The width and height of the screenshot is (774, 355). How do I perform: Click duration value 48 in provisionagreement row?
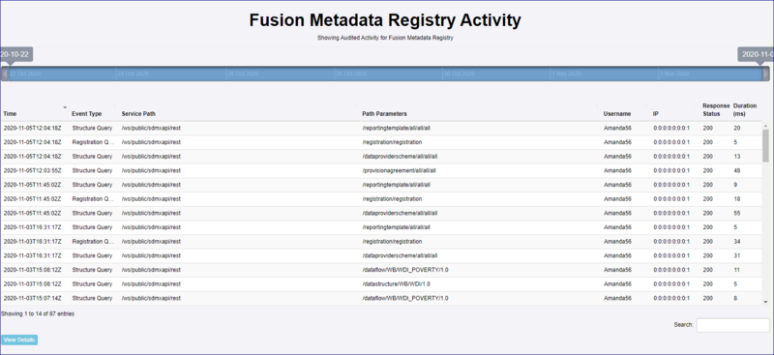[x=736, y=170]
